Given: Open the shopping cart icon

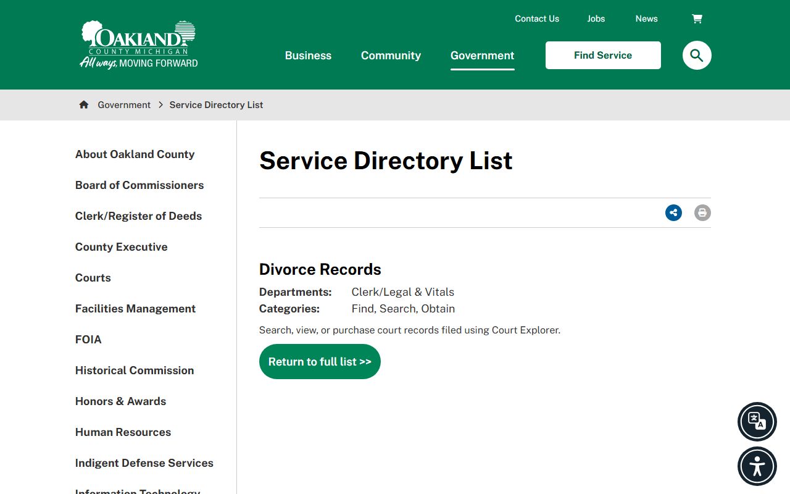Looking at the screenshot, I should (697, 19).
